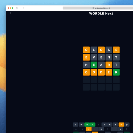The image size is (133, 133).
Task: Tap the green 'e' keyboard key
Action: [87, 125]
